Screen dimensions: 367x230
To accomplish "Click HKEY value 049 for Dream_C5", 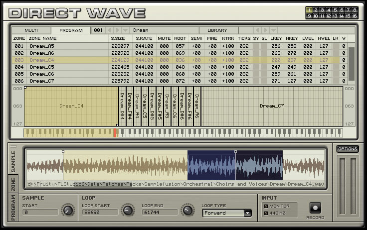I will 292,67.
